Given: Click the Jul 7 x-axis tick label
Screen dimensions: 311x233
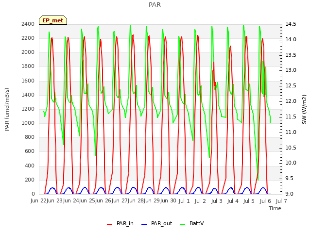Looking at the screenshot, I should pyautogui.click(x=281, y=201).
